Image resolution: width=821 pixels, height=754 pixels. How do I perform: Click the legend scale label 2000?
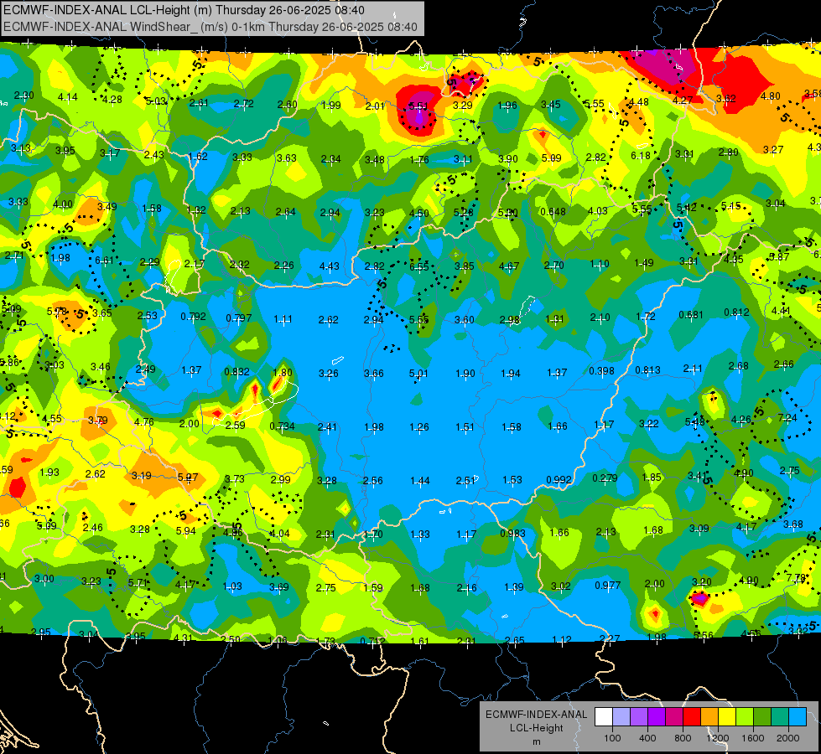(x=788, y=738)
